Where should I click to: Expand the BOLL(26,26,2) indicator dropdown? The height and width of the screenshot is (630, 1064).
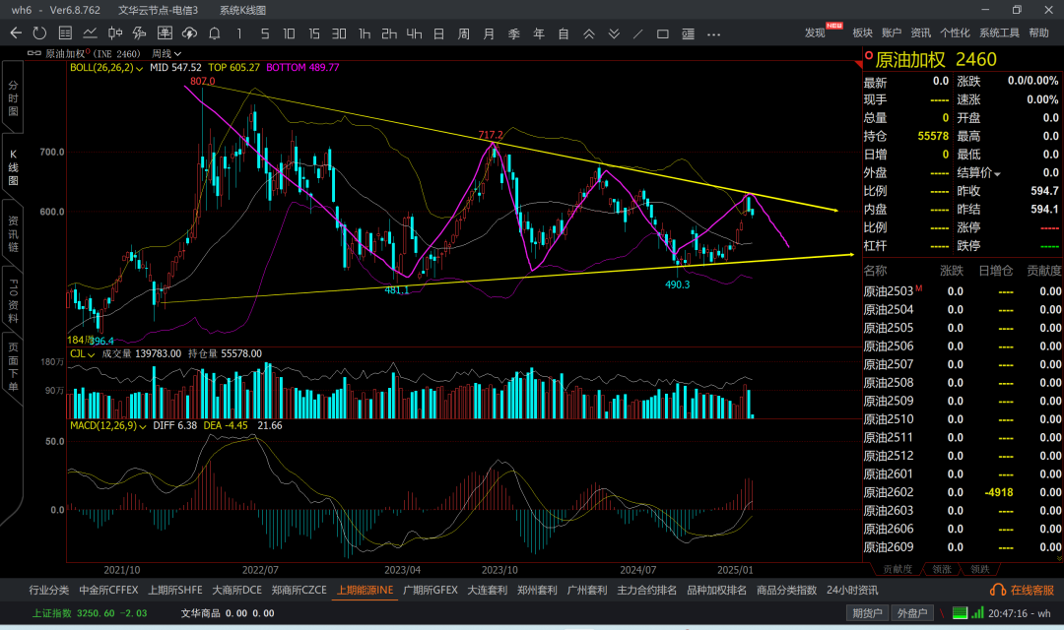point(140,68)
